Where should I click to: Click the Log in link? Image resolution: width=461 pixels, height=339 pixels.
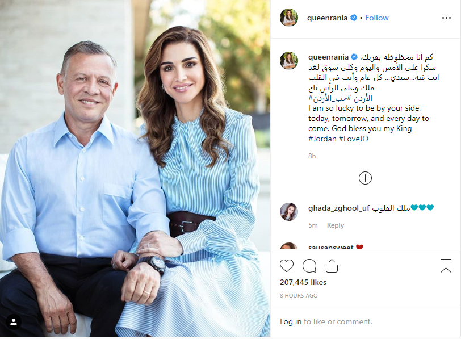(x=291, y=321)
